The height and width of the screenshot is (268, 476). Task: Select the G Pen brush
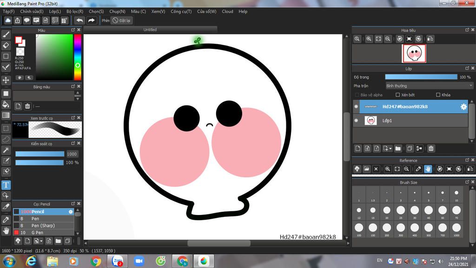[x=44, y=233]
